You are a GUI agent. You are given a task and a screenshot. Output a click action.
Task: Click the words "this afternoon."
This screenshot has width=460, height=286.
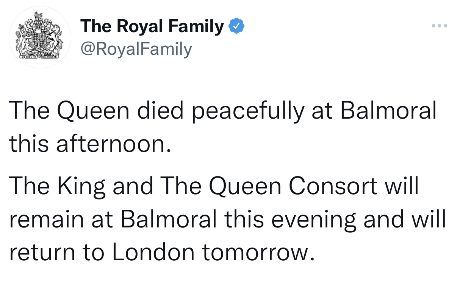pos(89,144)
